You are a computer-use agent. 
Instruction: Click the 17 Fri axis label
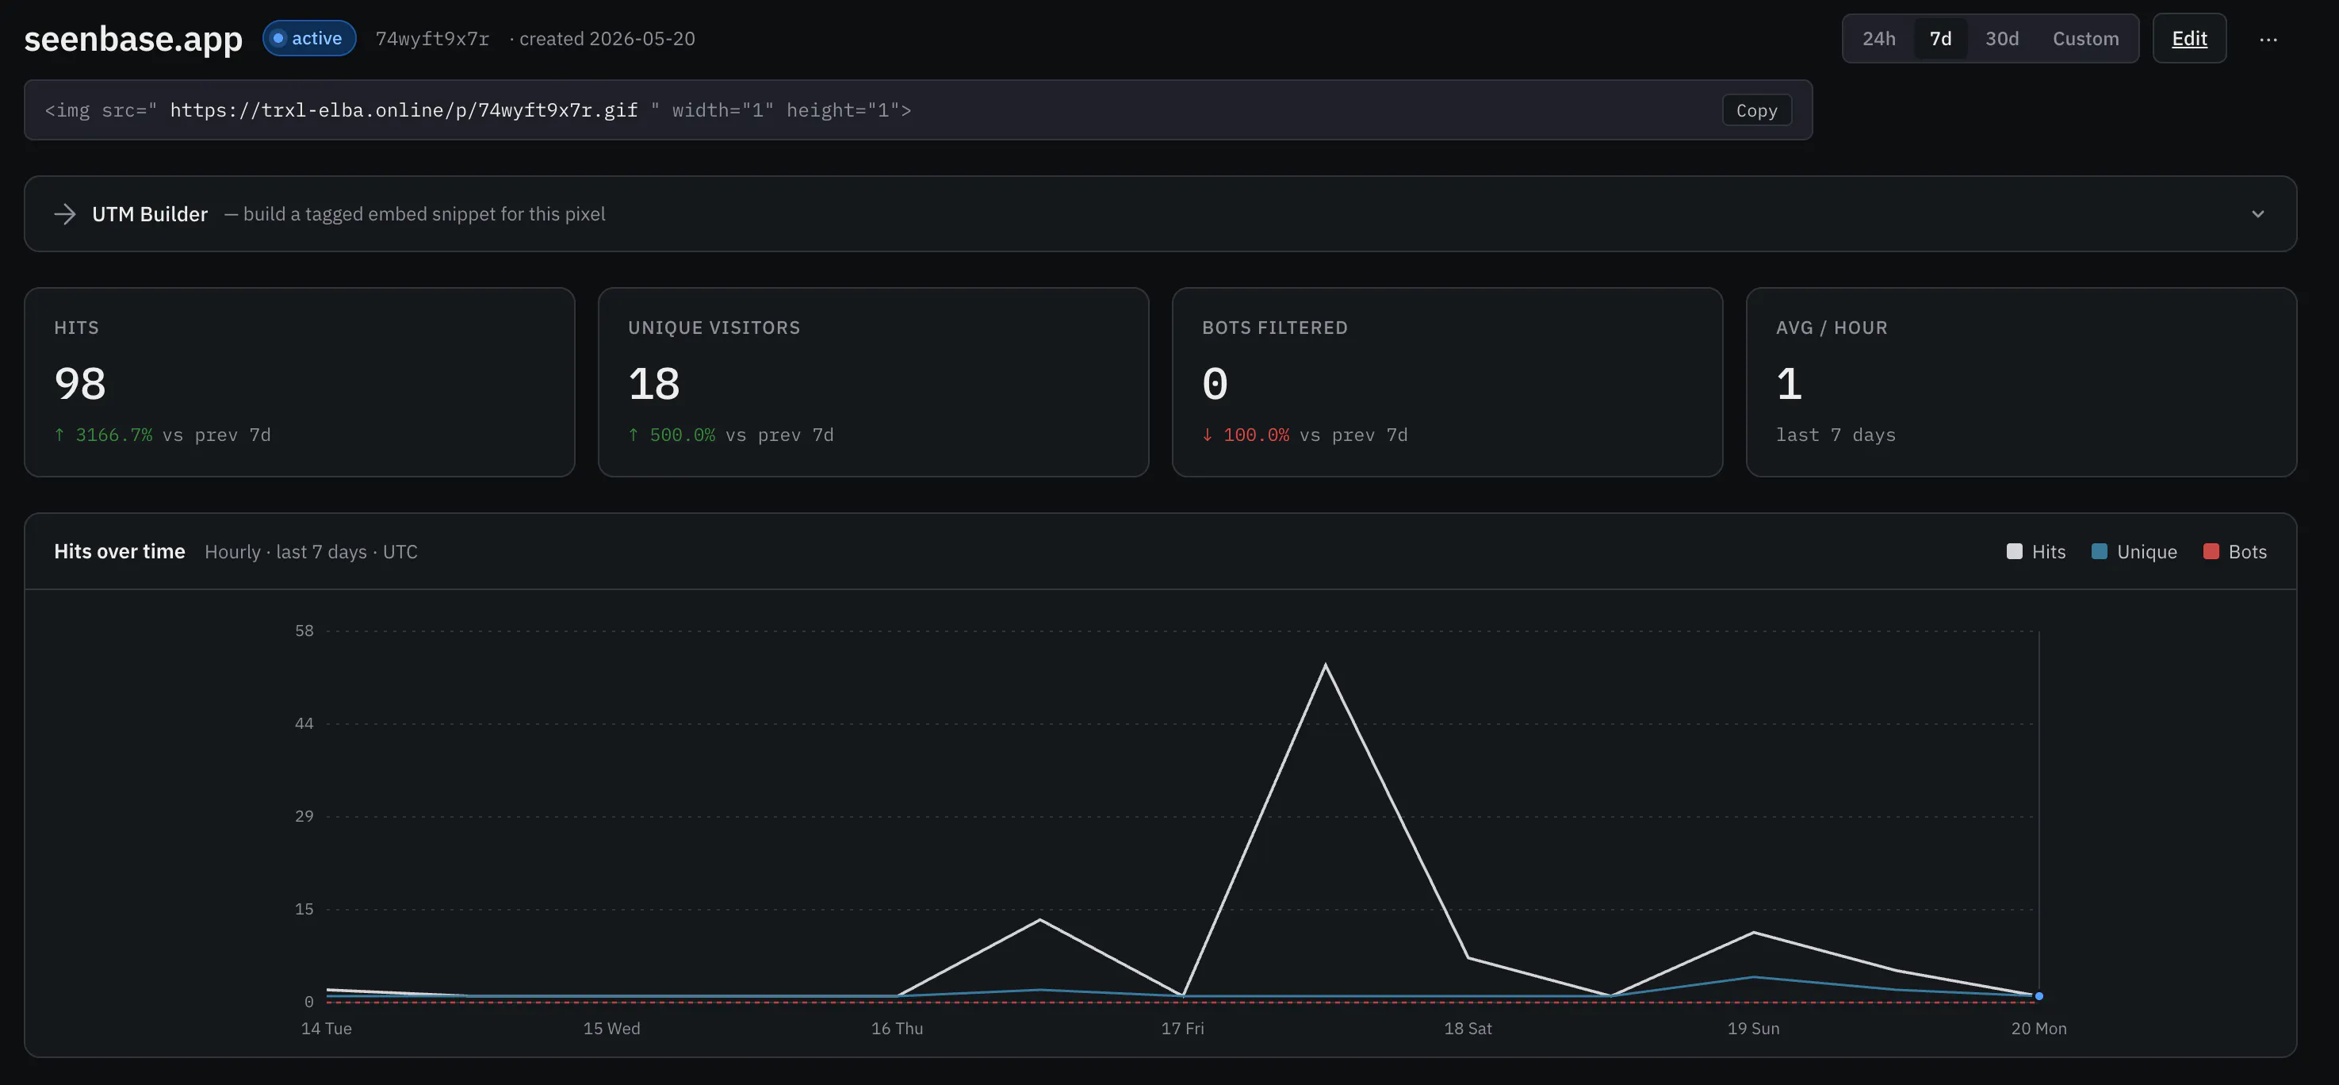tap(1182, 1029)
